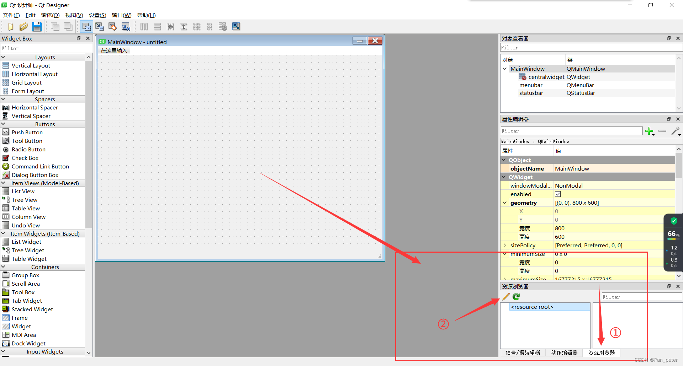Click the Save form disk icon
The image size is (683, 366).
pyautogui.click(x=37, y=27)
